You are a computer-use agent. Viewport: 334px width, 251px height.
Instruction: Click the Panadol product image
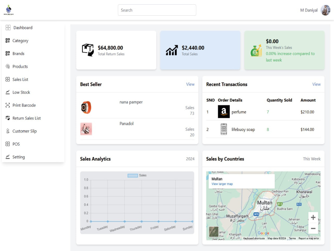(x=86, y=129)
